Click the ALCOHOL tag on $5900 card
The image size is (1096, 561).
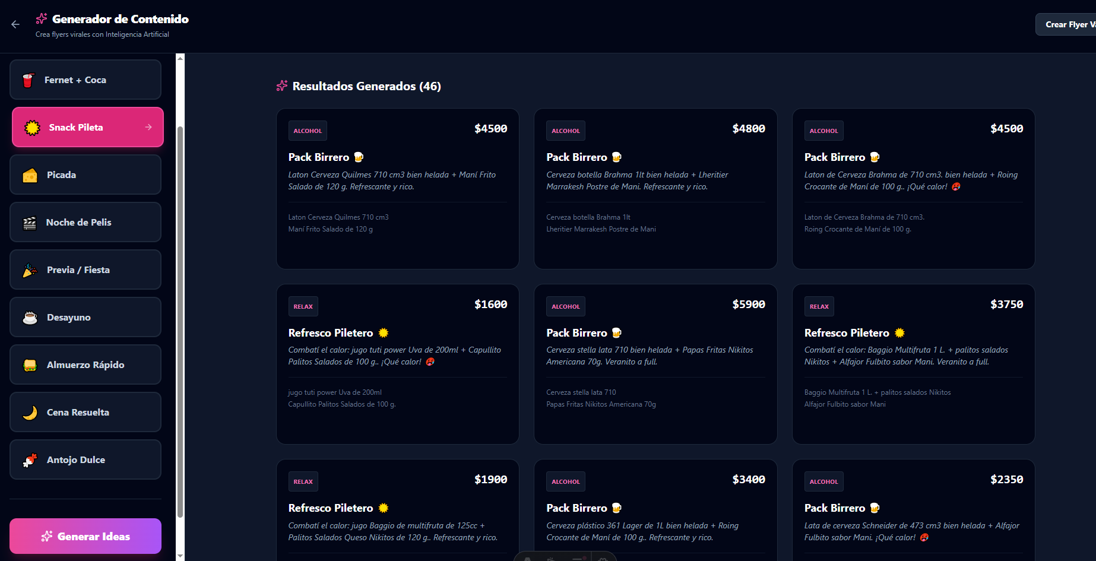[565, 306]
